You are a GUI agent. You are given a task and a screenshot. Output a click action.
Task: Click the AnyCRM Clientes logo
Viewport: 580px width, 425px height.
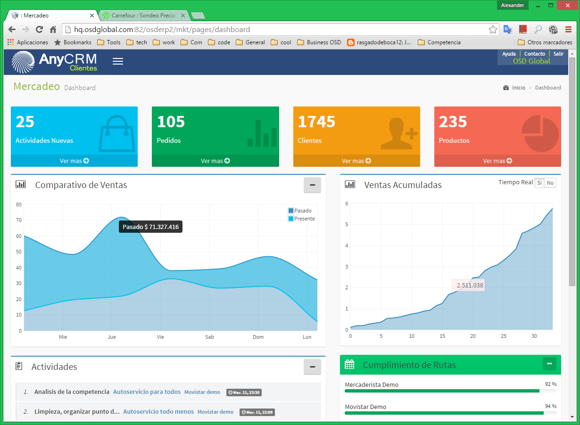55,62
